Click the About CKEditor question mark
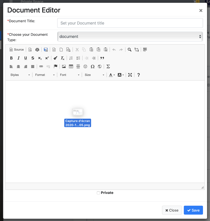This screenshot has height=221, width=210. [x=138, y=75]
